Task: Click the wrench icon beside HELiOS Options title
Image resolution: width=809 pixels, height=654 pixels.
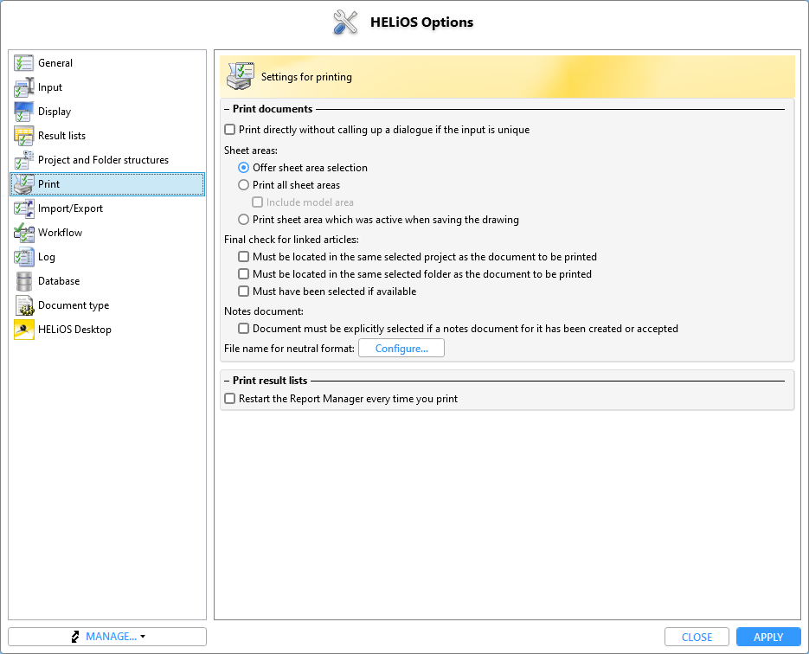Action: point(345,22)
